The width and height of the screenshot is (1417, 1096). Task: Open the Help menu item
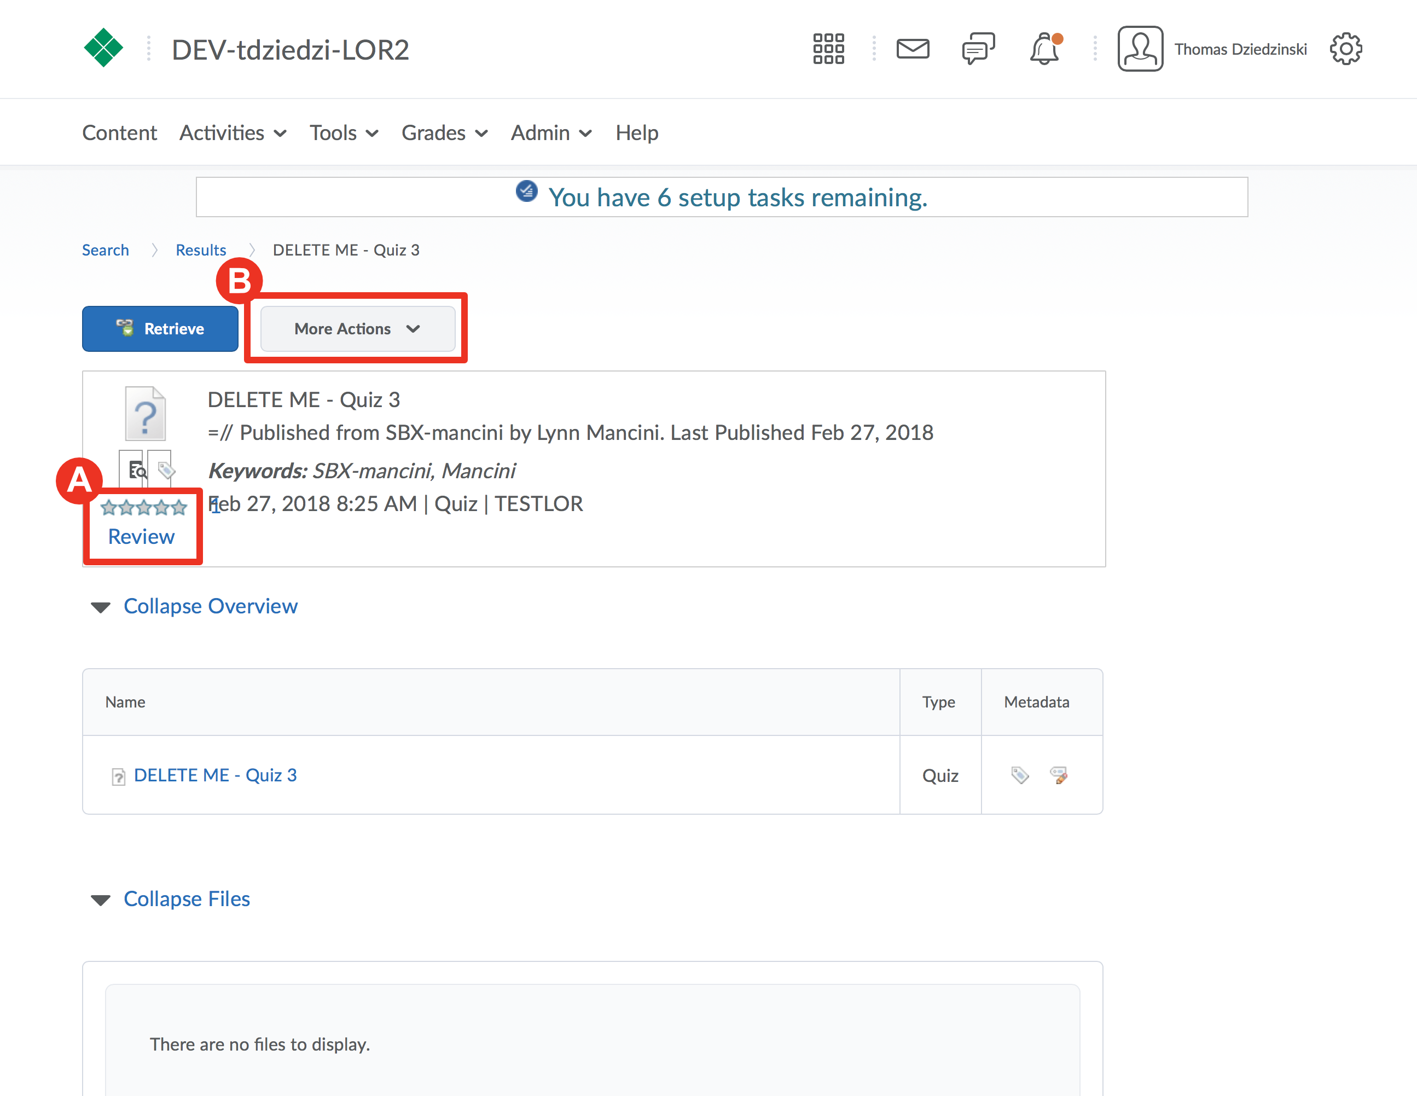[x=636, y=133]
